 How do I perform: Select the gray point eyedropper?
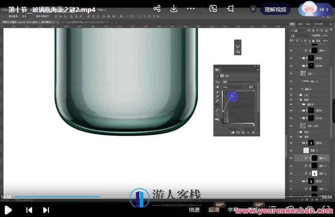(x=217, y=97)
